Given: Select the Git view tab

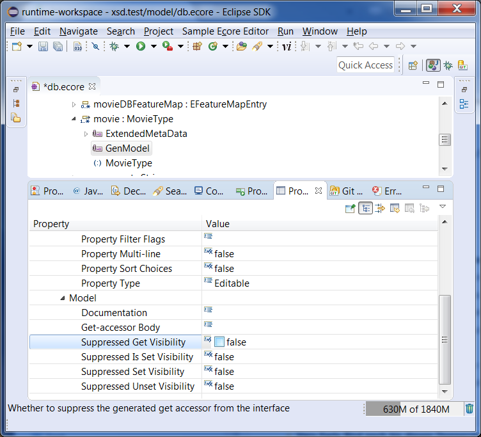Looking at the screenshot, I should tap(346, 191).
